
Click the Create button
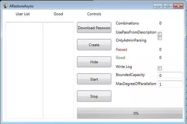pos(94,45)
